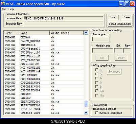Toggle the 16x write speed checkbox
Viewport: 136px width, 124px height.
(x=96, y=95)
